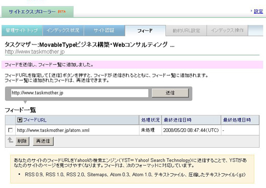Tick the checkbox for atom.xml feed row
Viewport: 266px width, 188px height.
pos(10,130)
